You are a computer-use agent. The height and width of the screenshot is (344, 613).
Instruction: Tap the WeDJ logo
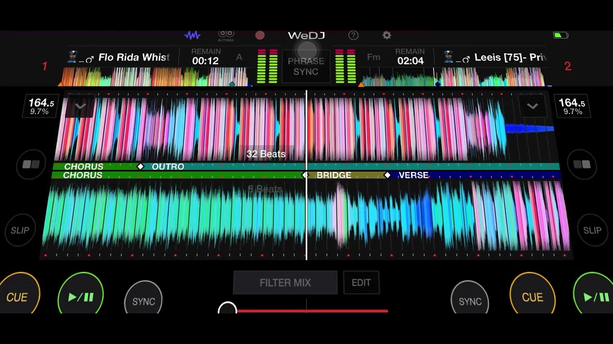pyautogui.click(x=306, y=35)
